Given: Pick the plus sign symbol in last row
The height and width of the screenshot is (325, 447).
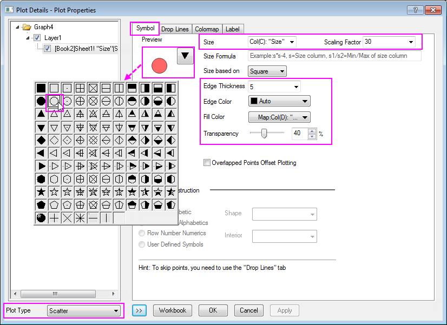Looking at the screenshot, I should [x=54, y=218].
